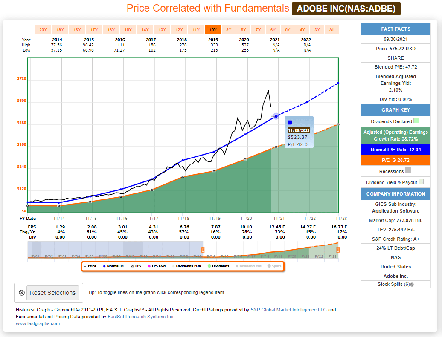442x337 pixels.
Task: Click the orange P/E=G 28.72 bar
Action: 395,160
